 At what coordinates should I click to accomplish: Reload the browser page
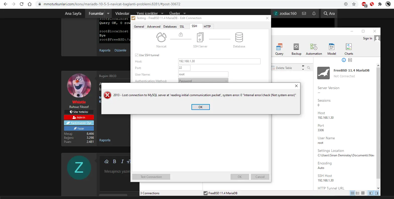22,4
